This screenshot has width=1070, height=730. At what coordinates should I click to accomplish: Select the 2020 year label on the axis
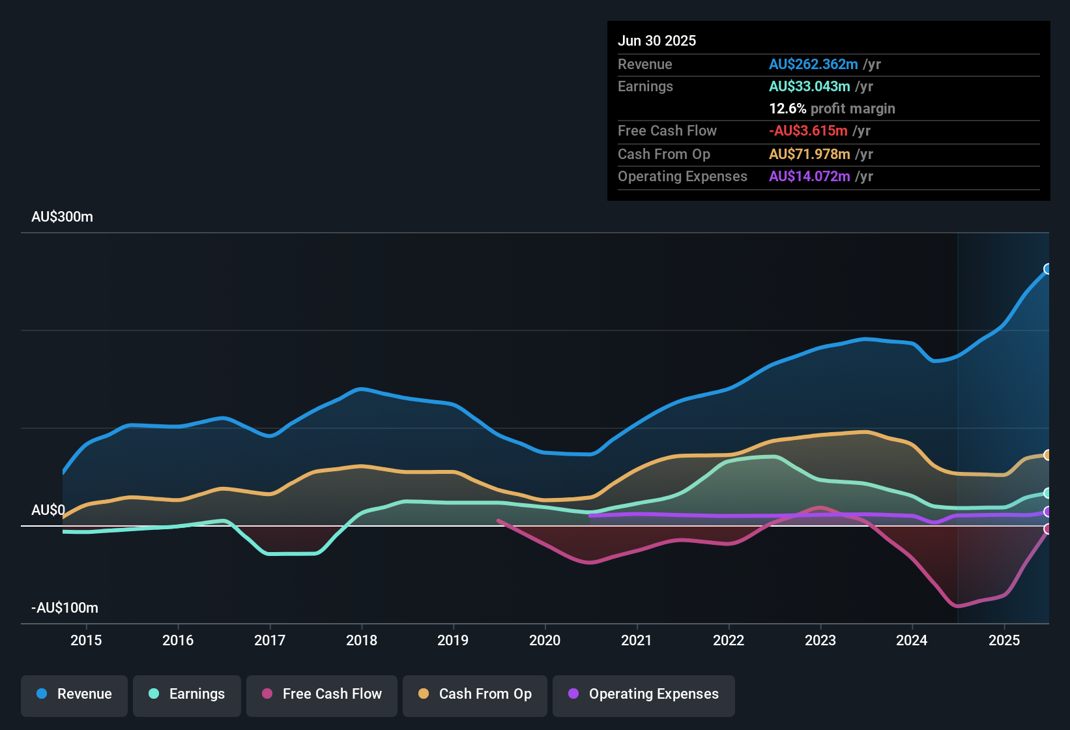[545, 640]
